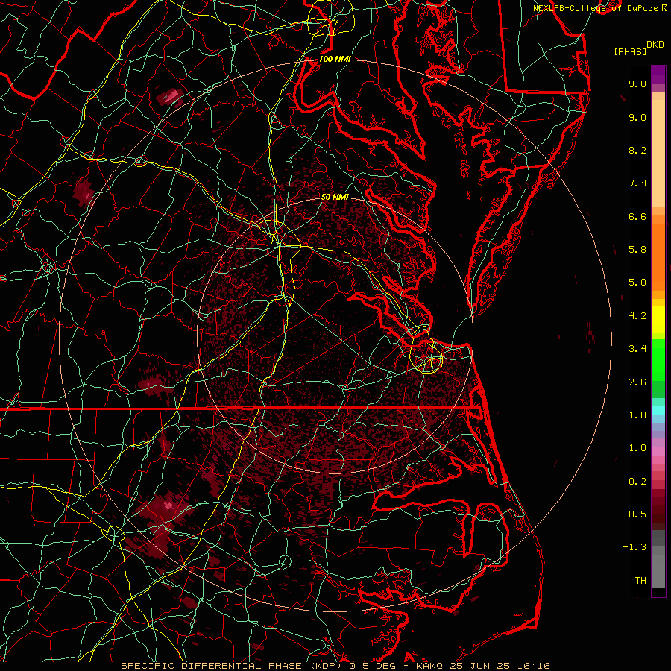Click the 3.4 scale value

pos(637,349)
